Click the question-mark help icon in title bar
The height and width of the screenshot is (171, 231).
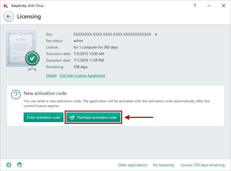[x=195, y=6]
